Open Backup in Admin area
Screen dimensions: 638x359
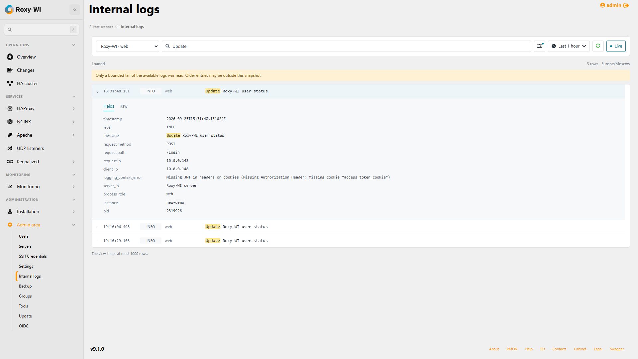[25, 286]
